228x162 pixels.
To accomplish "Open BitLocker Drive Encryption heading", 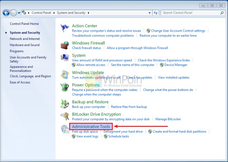I will coord(97,114).
